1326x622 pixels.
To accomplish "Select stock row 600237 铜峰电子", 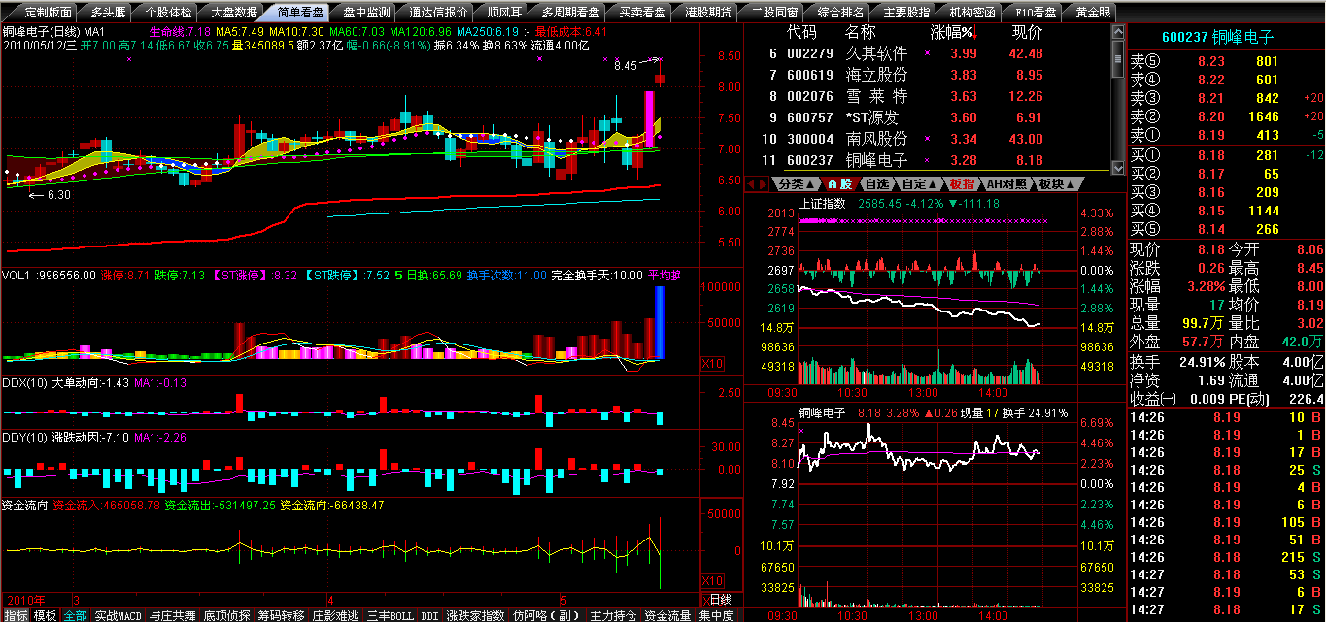I will coord(926,160).
